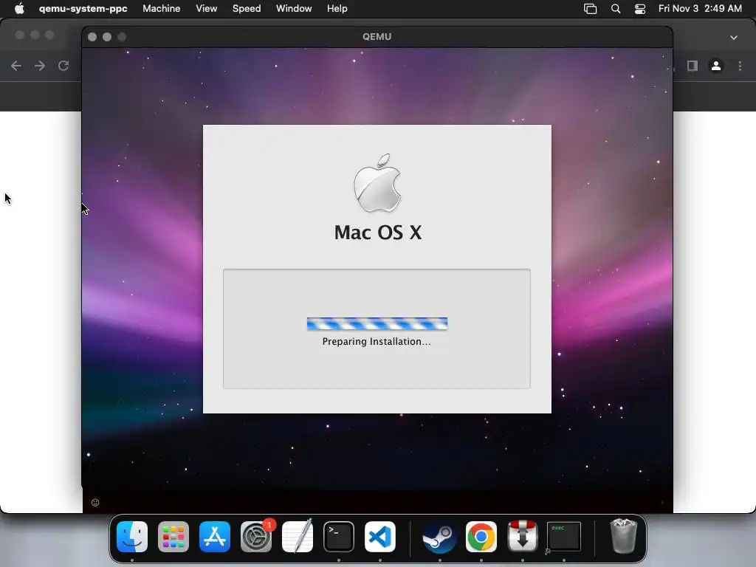Open Google Chrome from the Dock
This screenshot has width=756, height=567.
481,537
